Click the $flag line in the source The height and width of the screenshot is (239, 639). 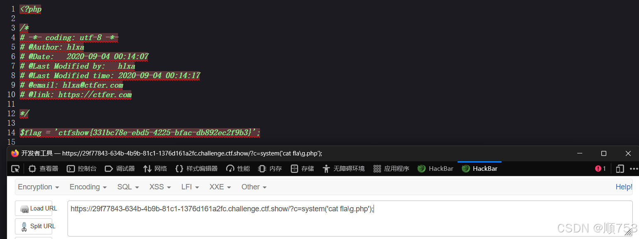(x=140, y=132)
